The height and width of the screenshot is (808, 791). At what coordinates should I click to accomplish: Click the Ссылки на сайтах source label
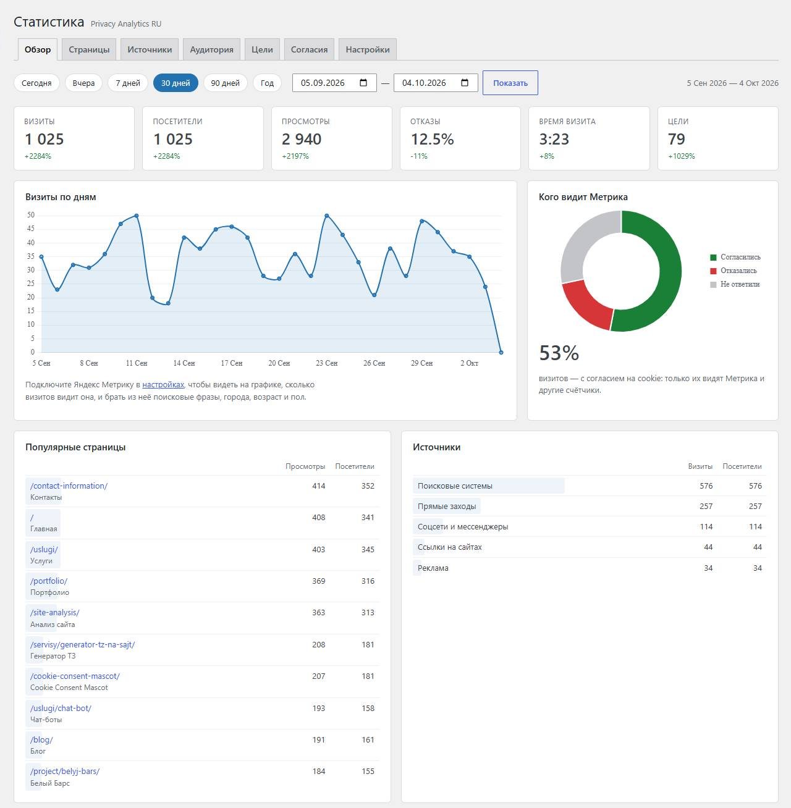point(450,547)
